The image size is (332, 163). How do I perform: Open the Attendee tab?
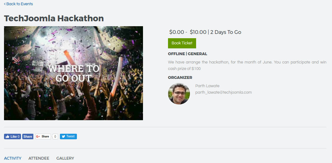click(39, 158)
